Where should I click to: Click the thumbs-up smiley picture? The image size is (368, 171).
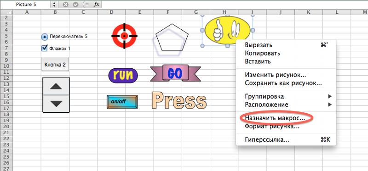[x=227, y=30]
